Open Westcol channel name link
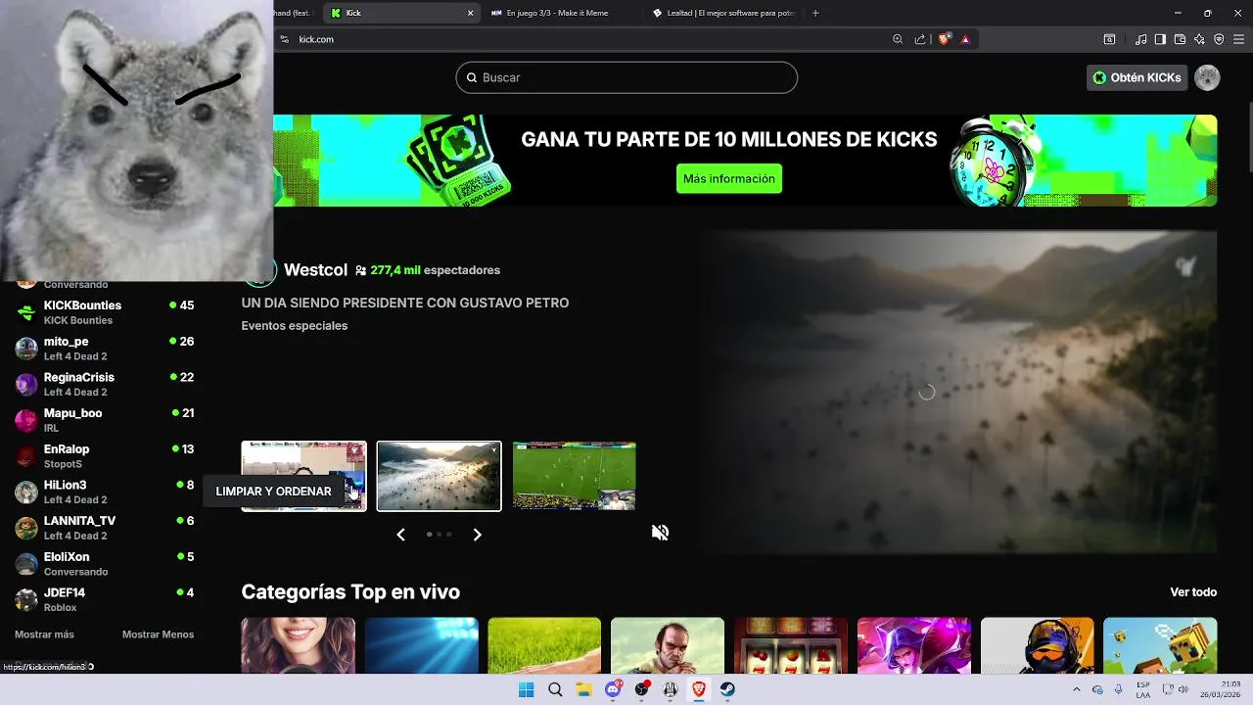Image resolution: width=1253 pixels, height=705 pixels. (315, 269)
